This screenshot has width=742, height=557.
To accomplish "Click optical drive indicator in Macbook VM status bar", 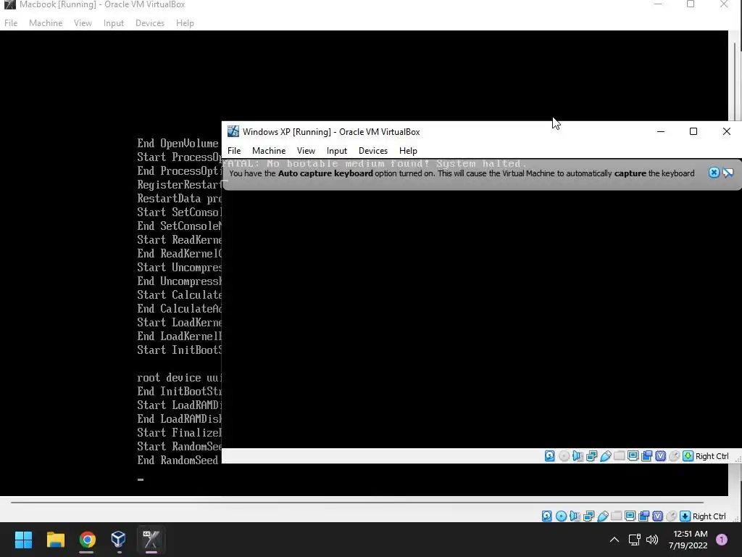I will [x=562, y=516].
